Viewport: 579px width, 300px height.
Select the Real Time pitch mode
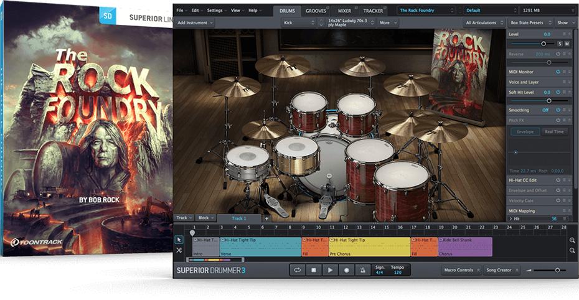click(553, 132)
